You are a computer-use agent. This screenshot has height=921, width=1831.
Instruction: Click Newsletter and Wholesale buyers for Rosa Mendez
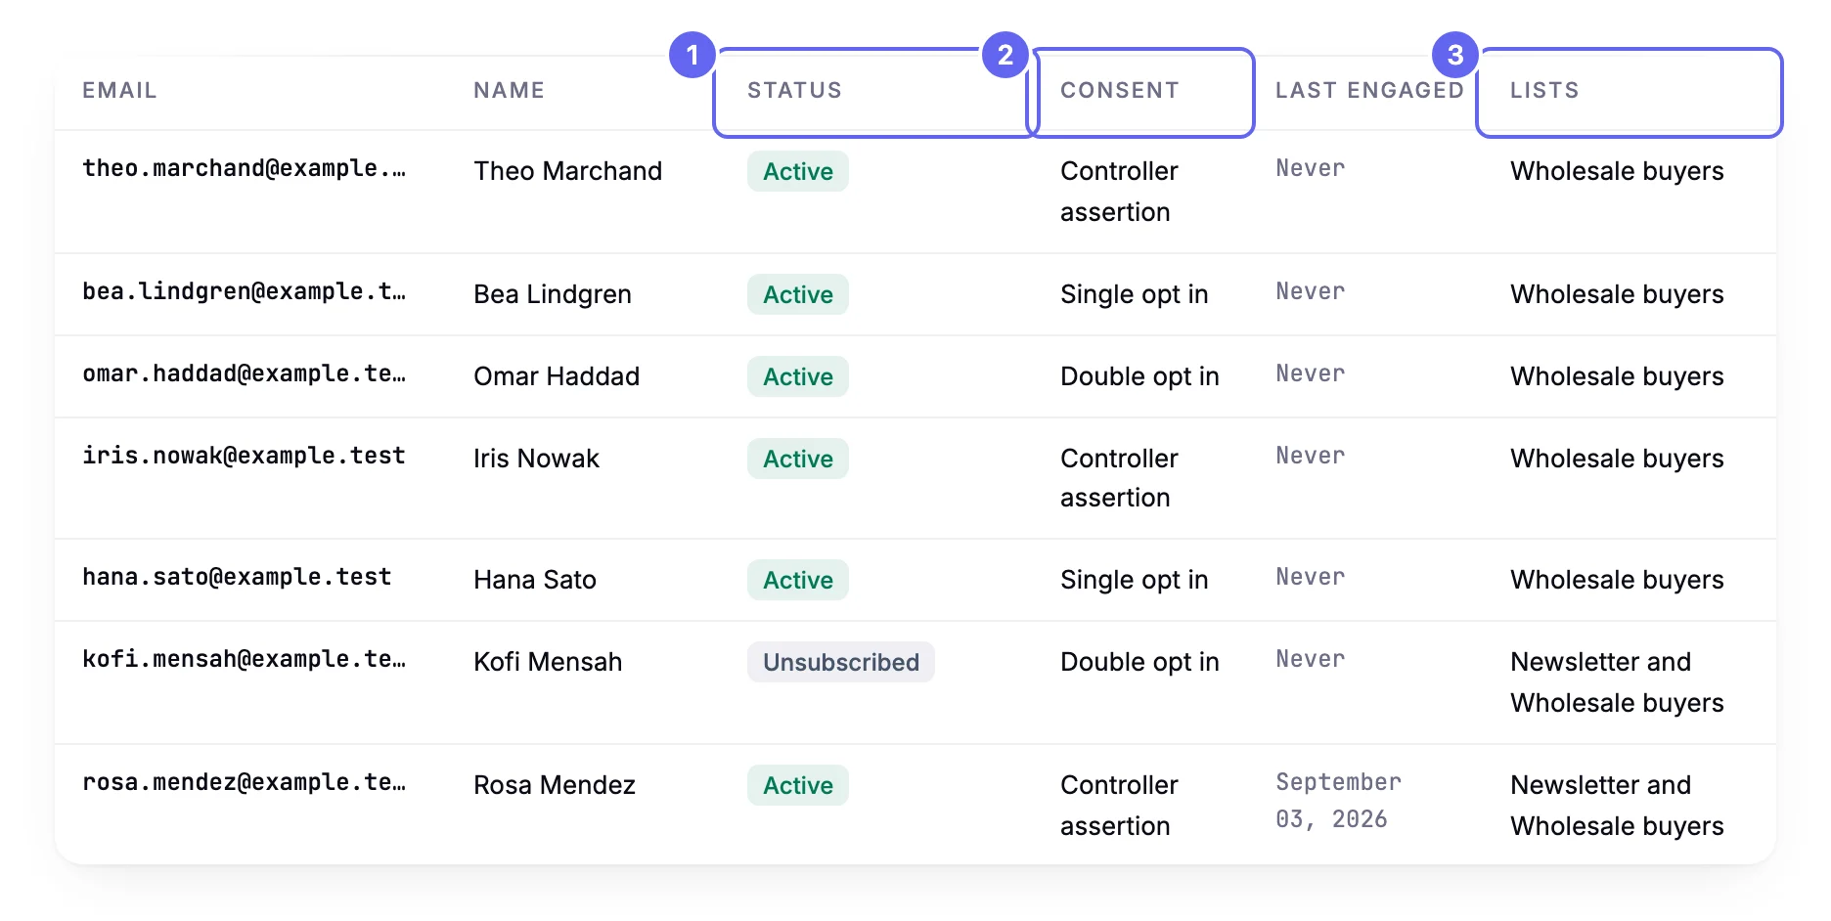(1617, 806)
